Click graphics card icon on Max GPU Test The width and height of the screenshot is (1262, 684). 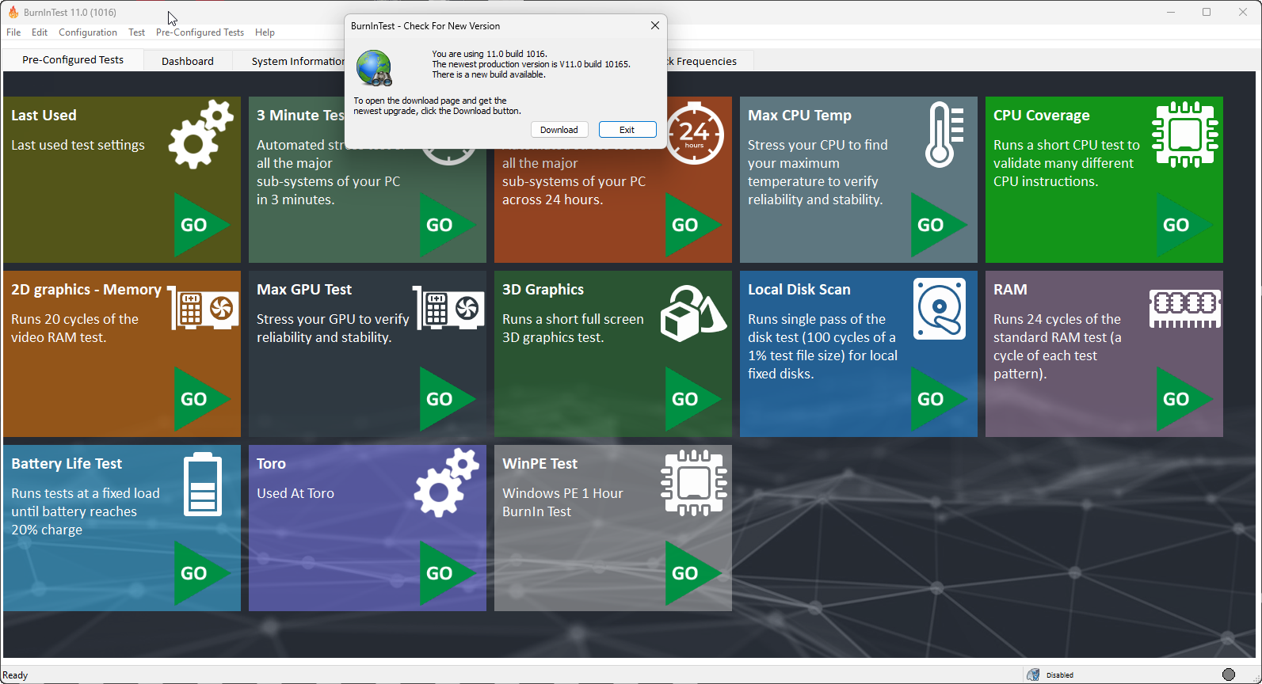(x=449, y=309)
